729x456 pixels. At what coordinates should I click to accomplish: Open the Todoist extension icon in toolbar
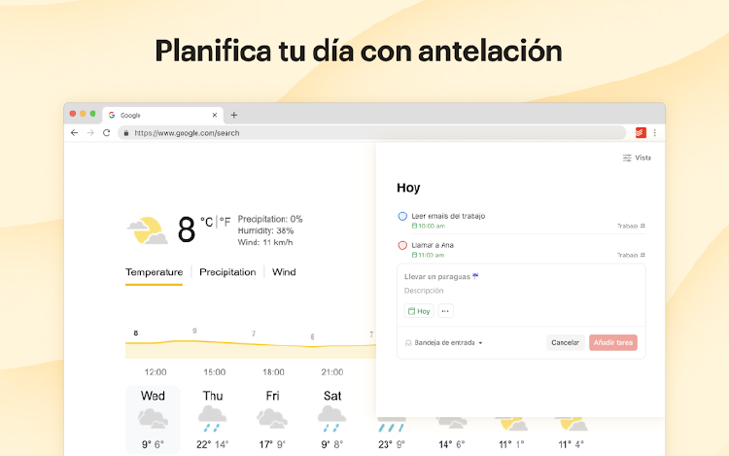pyautogui.click(x=641, y=133)
